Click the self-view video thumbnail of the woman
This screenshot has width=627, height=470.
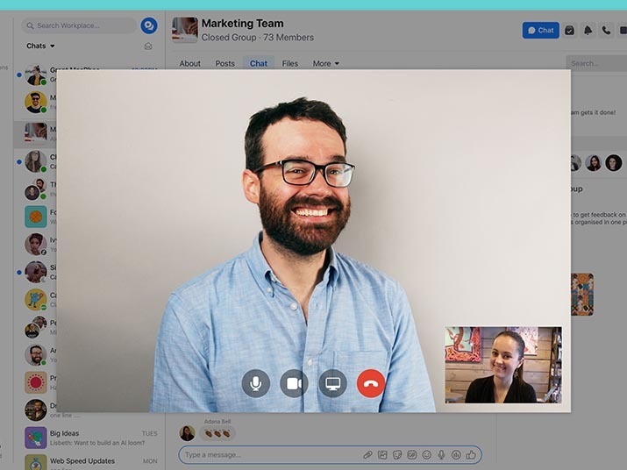(503, 365)
